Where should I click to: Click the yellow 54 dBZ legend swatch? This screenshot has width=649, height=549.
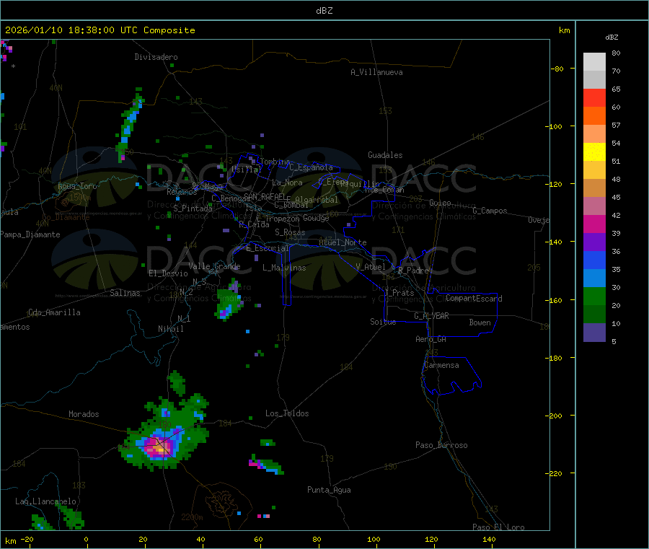pos(594,151)
